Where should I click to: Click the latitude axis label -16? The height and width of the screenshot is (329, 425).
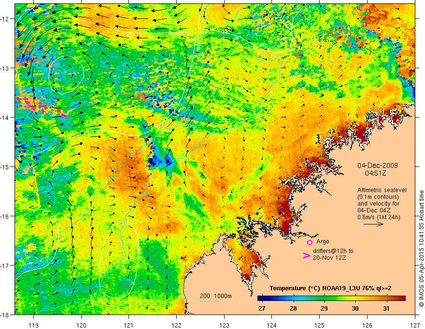[5, 216]
